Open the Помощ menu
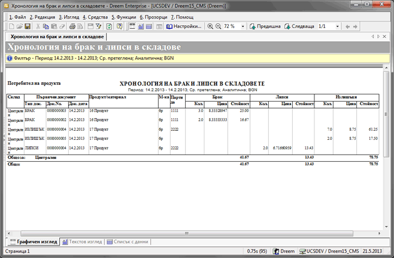The height and width of the screenshot is (258, 394). coord(182,17)
